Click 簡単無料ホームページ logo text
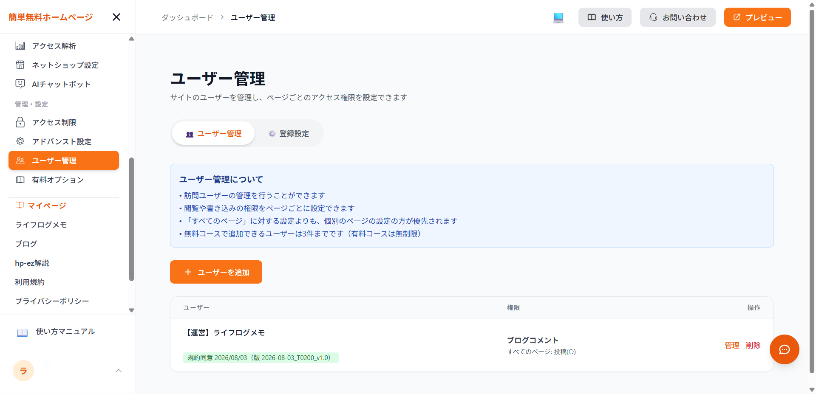Image resolution: width=816 pixels, height=394 pixels. [x=51, y=17]
